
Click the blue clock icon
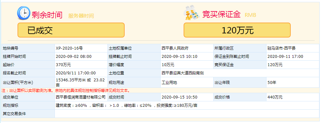[x=24, y=13]
